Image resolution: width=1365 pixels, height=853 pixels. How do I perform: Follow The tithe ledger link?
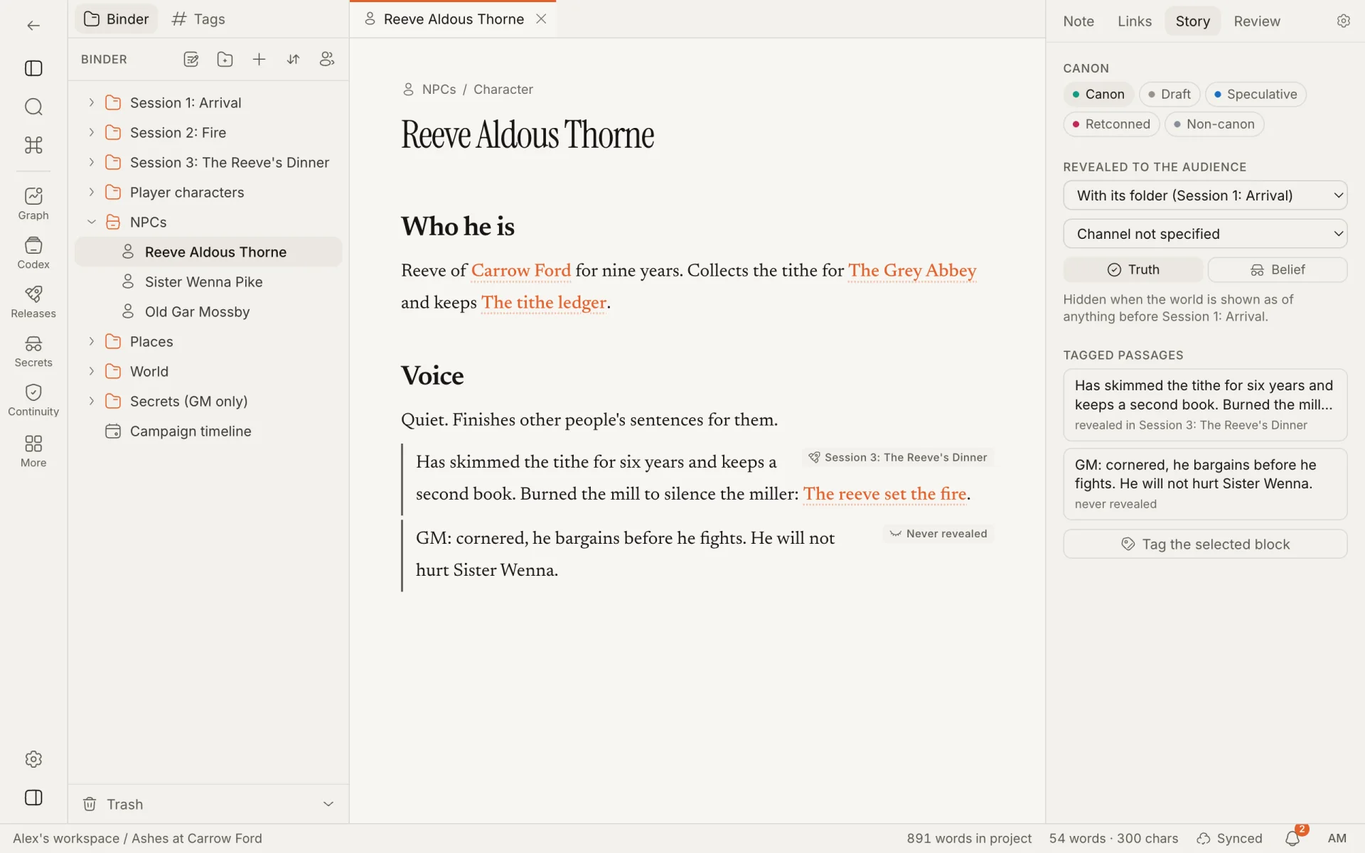coord(544,303)
